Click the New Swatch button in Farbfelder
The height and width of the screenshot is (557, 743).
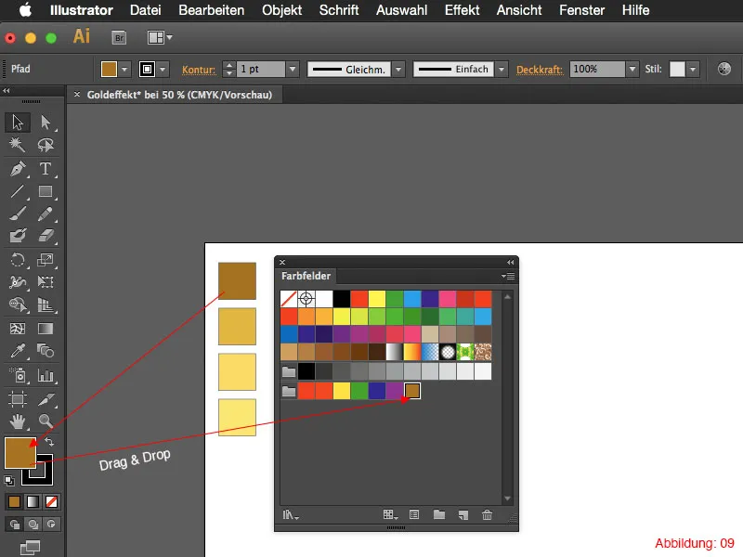(463, 515)
